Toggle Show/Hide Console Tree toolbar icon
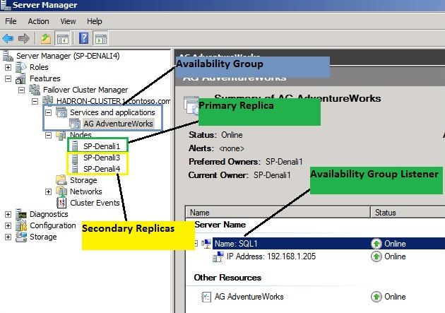 [63, 38]
